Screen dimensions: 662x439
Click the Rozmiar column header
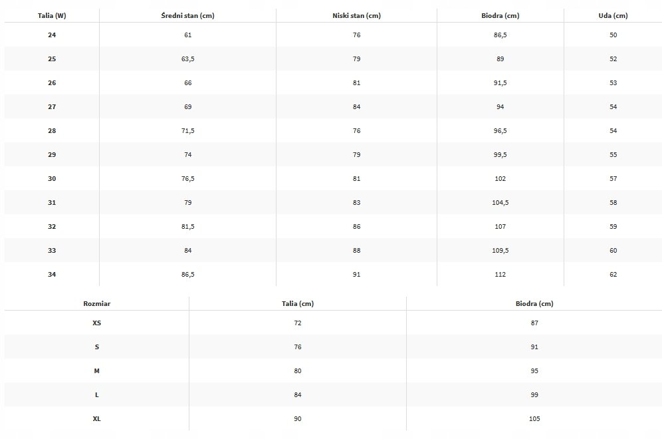[x=96, y=303]
